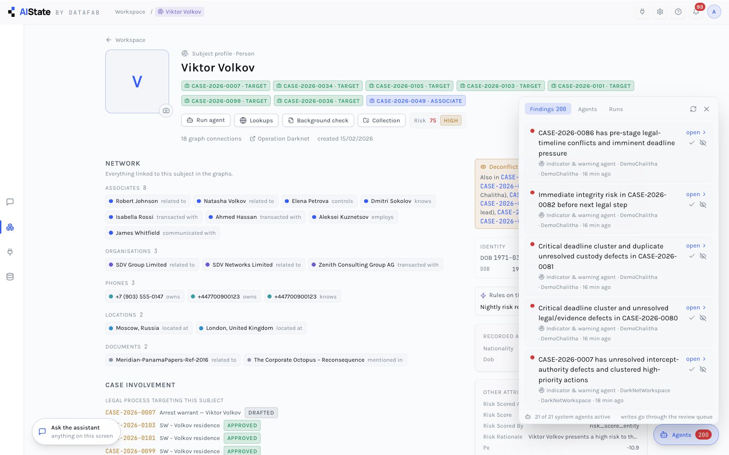Click the plug connector sidebar icon
The height and width of the screenshot is (455, 729).
(x=10, y=252)
